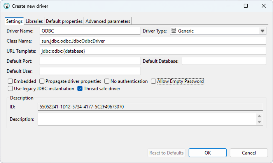This screenshot has height=163, width=273.
Task: Turn on Use legacy JDBC instantiation
Action: (10, 89)
